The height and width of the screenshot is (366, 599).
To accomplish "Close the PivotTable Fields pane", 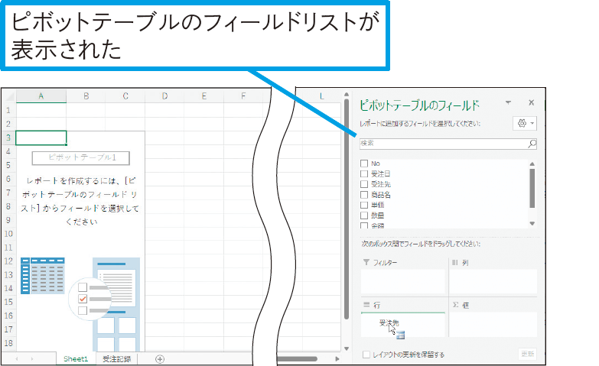I will 531,102.
